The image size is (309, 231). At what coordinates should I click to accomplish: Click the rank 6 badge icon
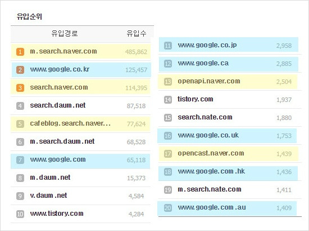tap(20, 142)
